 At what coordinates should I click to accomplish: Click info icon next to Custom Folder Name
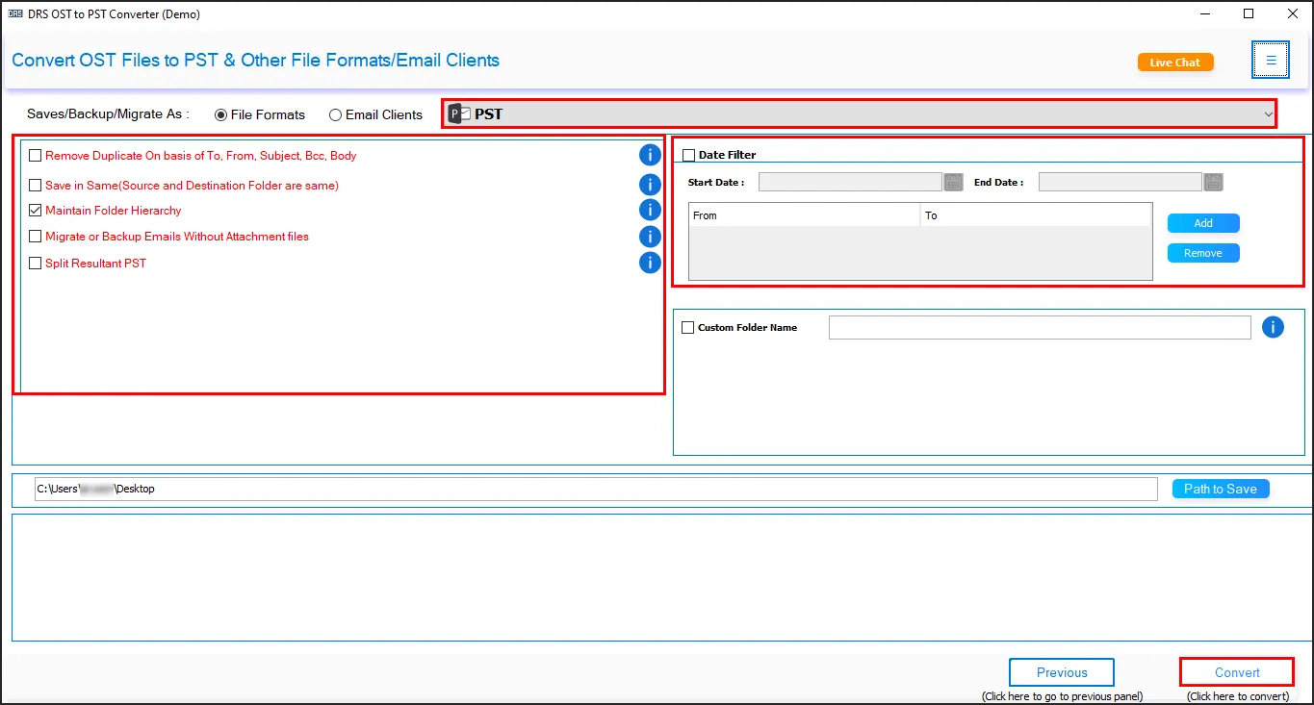[1273, 327]
